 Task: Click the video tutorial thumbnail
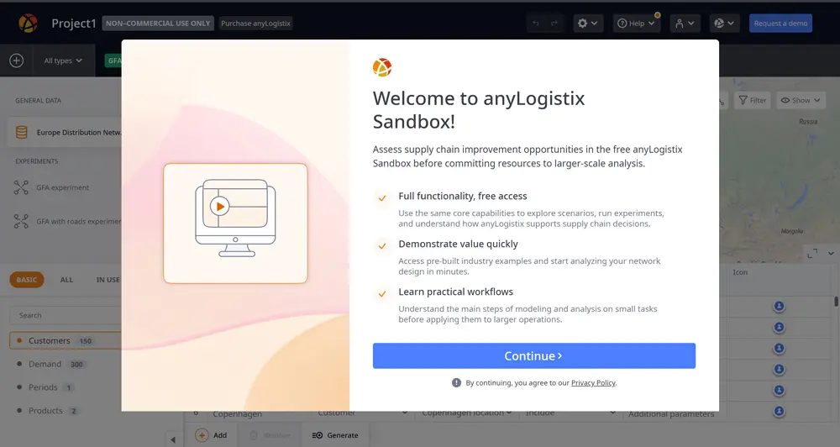pos(235,223)
